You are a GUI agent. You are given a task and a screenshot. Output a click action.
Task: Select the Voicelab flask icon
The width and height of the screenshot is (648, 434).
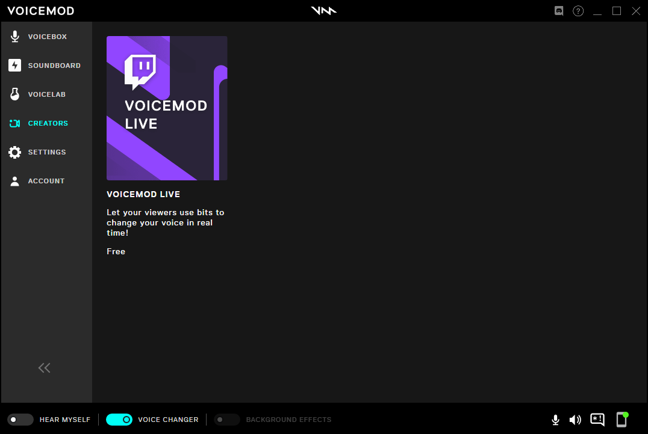click(15, 94)
